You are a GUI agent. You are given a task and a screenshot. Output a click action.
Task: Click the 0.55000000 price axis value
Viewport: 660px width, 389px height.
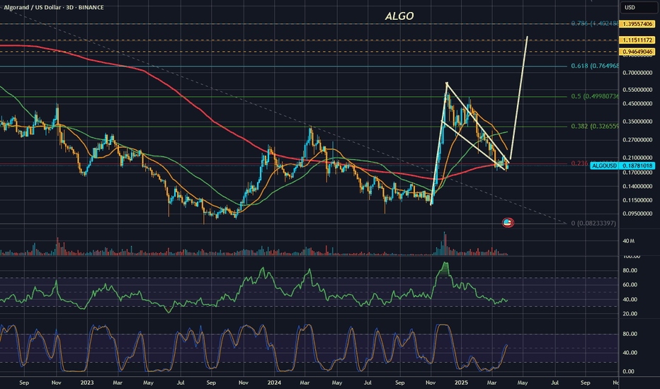[x=637, y=90]
